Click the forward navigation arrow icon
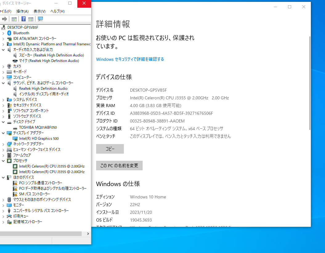Image resolution: width=325 pixels, height=253 pixels. [x=4, y=19]
